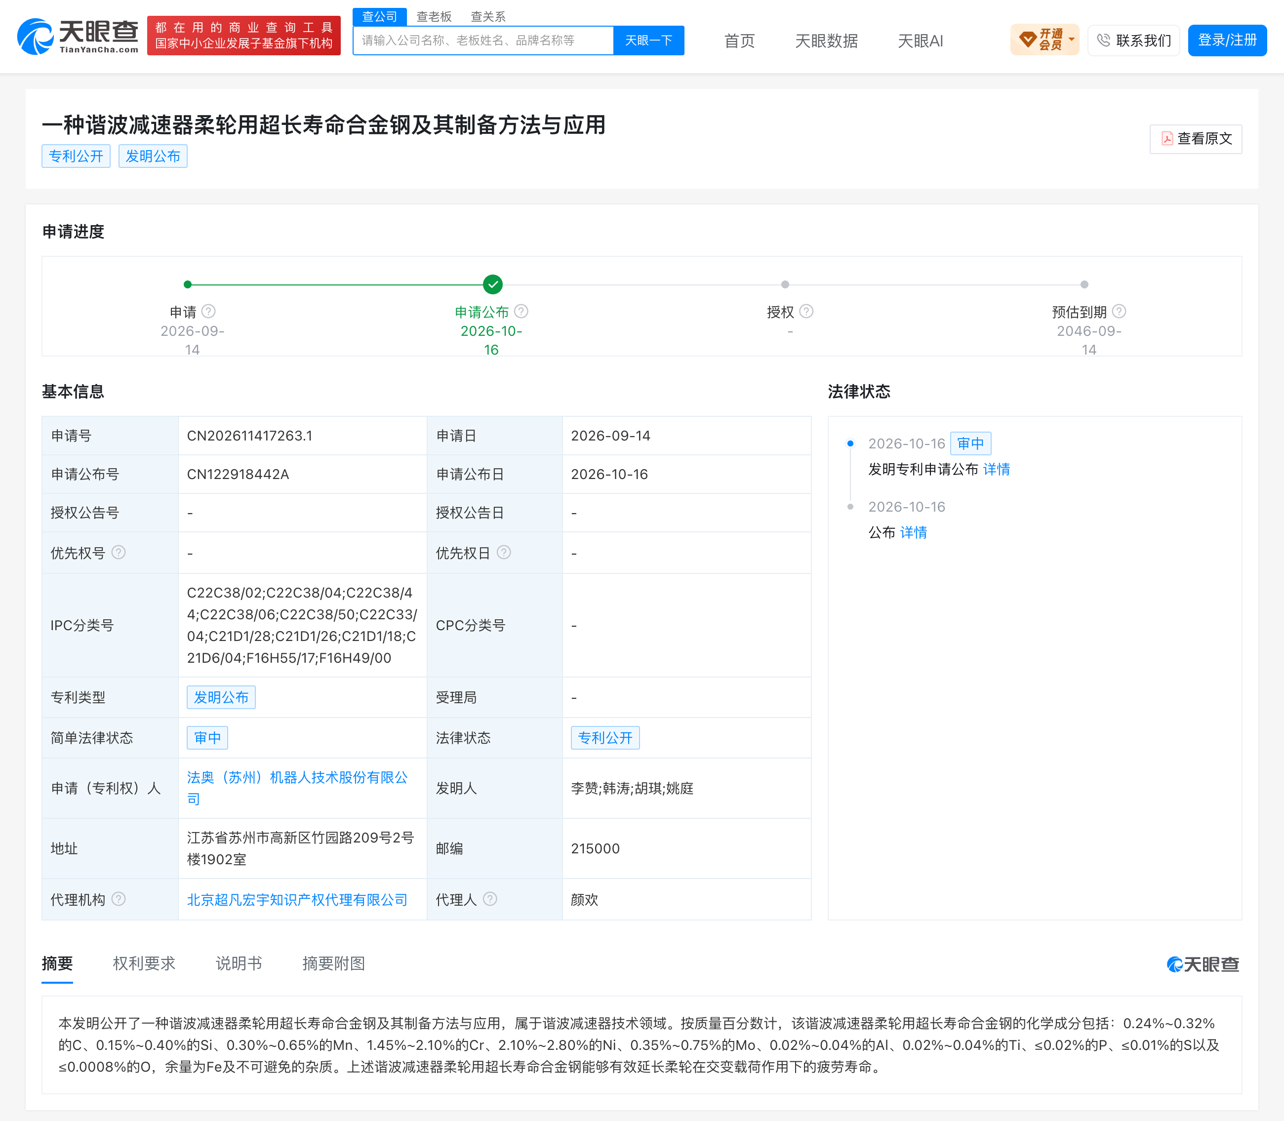Open agency 北京超凡宏宇知识产权代理有限公司 link
1284x1121 pixels.
coord(298,900)
